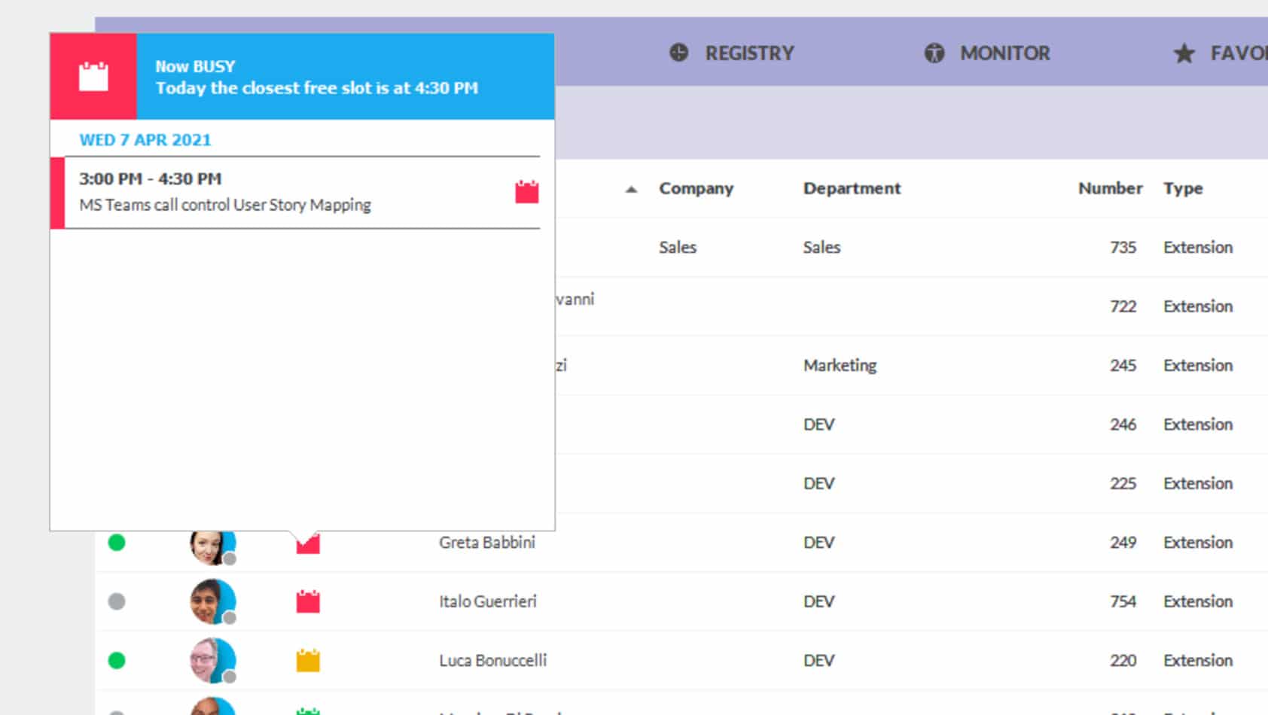Click Greta Babbini's green presence dot

click(x=117, y=543)
